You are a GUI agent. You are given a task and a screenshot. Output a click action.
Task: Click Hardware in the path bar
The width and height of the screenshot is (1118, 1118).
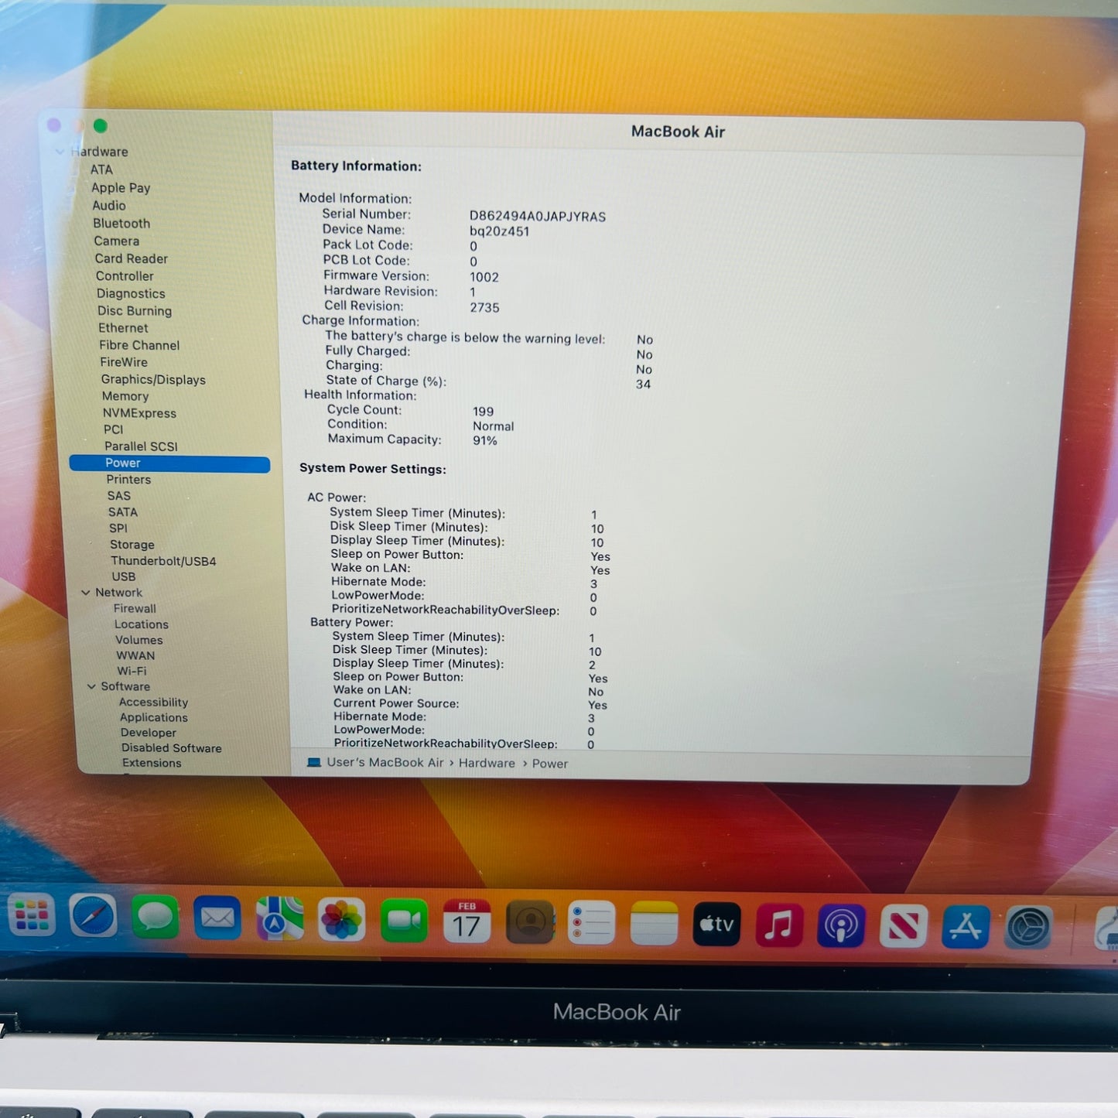[x=487, y=763]
